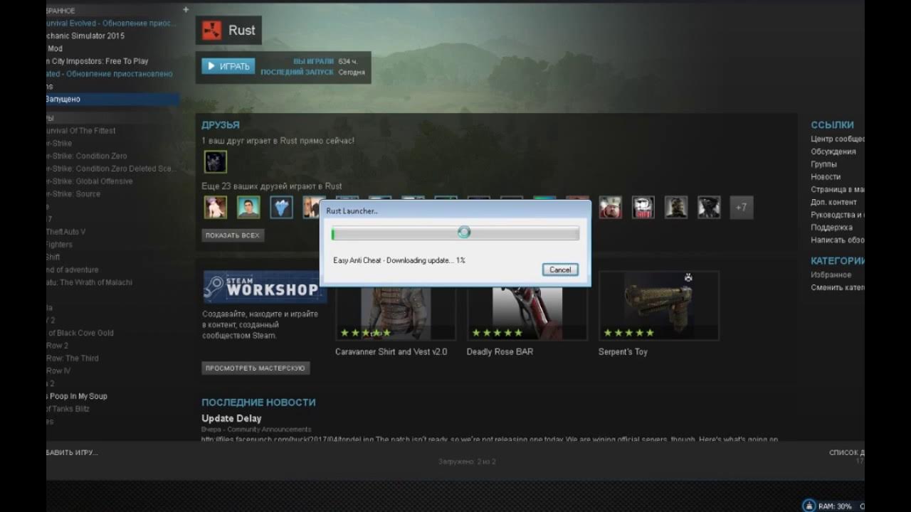Click the ПОКАЗАТЬ ВСЕХ button
This screenshot has height=512, width=911.
(x=233, y=235)
